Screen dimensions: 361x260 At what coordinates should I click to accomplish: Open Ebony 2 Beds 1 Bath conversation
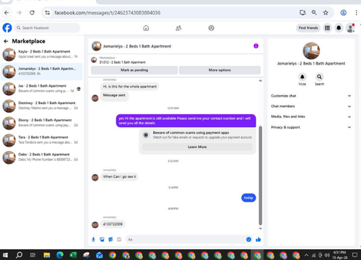click(x=42, y=123)
